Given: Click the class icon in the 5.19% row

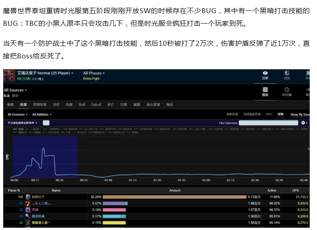Looking at the screenshot, I should pyautogui.click(x=28, y=210).
